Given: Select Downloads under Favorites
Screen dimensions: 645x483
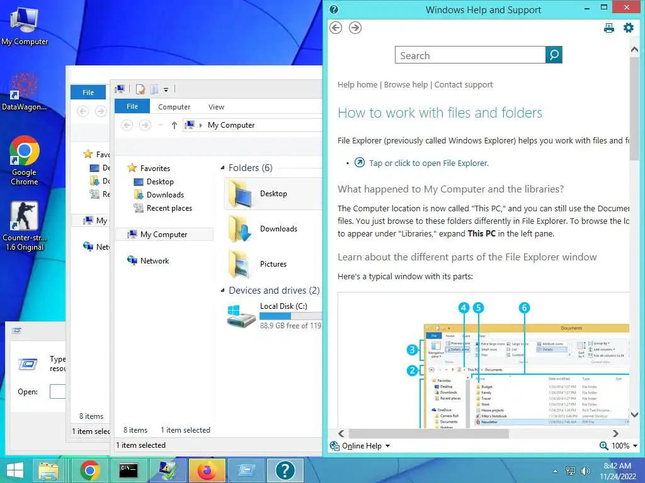Looking at the screenshot, I should tap(165, 195).
